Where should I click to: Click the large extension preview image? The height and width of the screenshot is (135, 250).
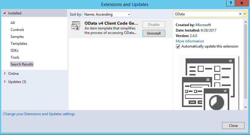[x=208, y=83]
